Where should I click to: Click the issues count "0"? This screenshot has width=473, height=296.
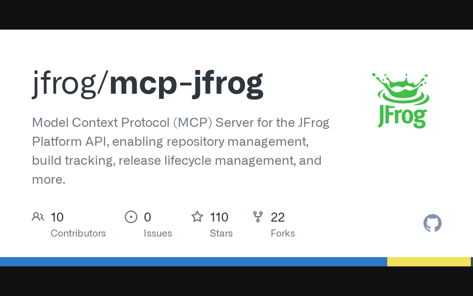click(147, 217)
